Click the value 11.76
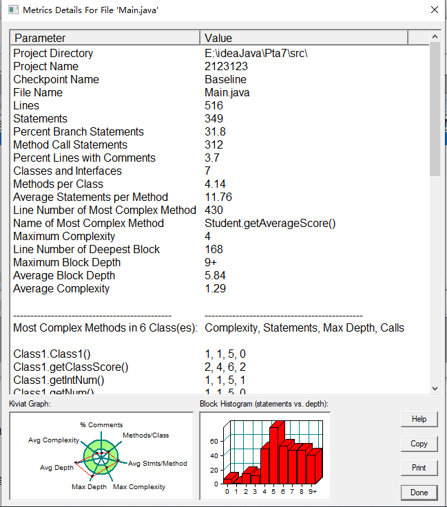 (x=218, y=197)
